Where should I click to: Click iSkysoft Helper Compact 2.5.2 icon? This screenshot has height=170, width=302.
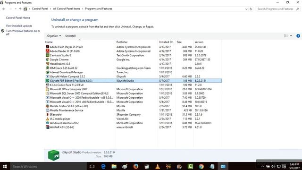click(47, 76)
